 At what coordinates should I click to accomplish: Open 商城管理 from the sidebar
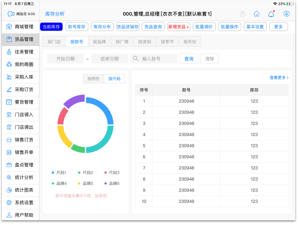(20, 27)
